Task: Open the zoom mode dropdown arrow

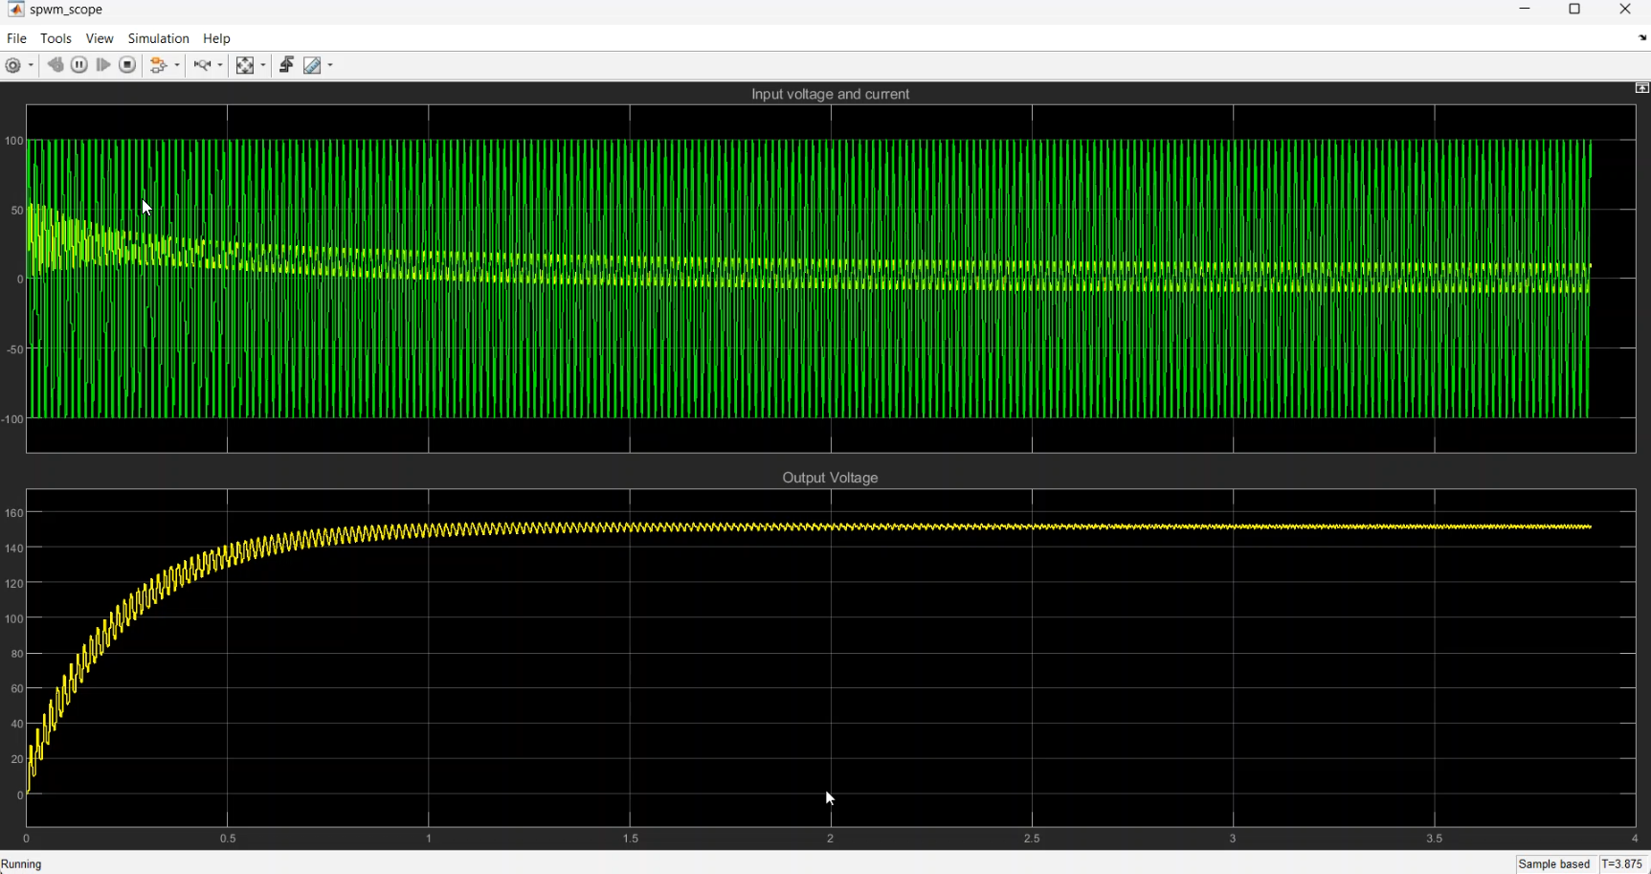Action: point(220,65)
